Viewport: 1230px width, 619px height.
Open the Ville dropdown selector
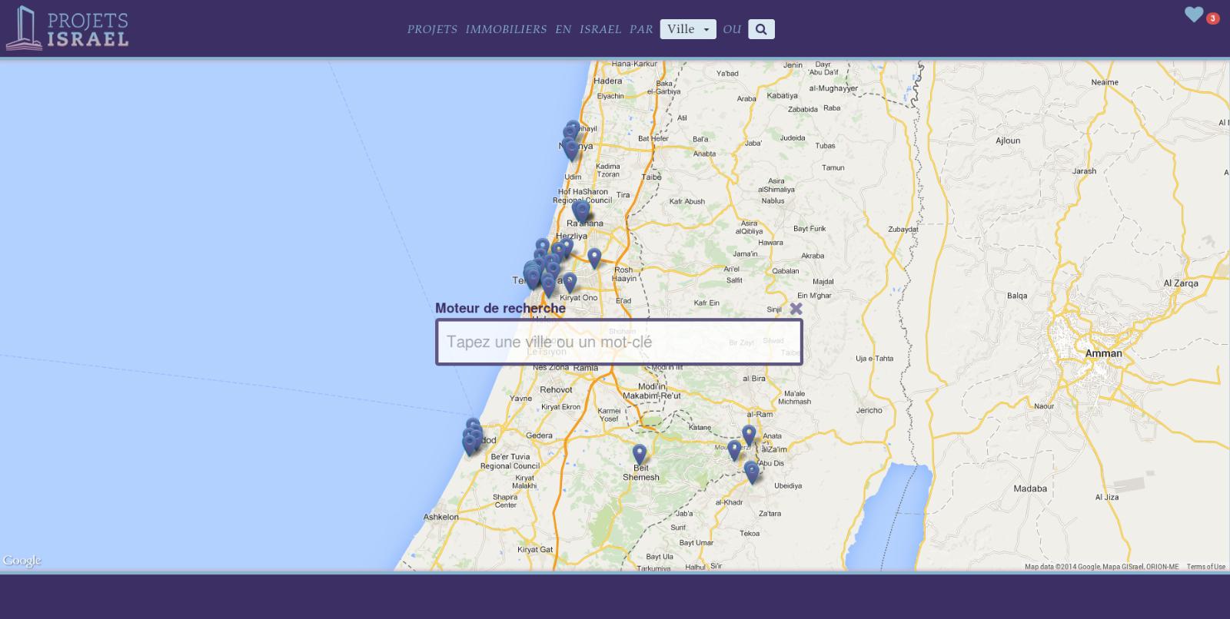(x=688, y=29)
